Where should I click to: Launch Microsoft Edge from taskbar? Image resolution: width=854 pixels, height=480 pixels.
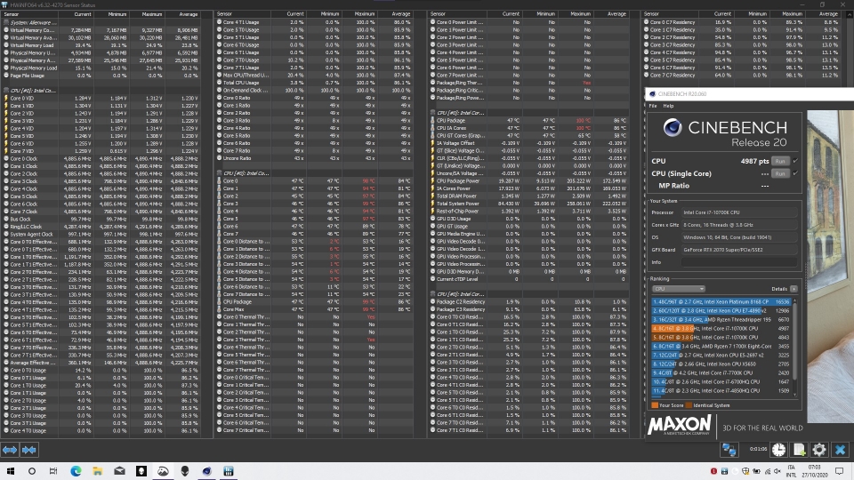tap(76, 471)
